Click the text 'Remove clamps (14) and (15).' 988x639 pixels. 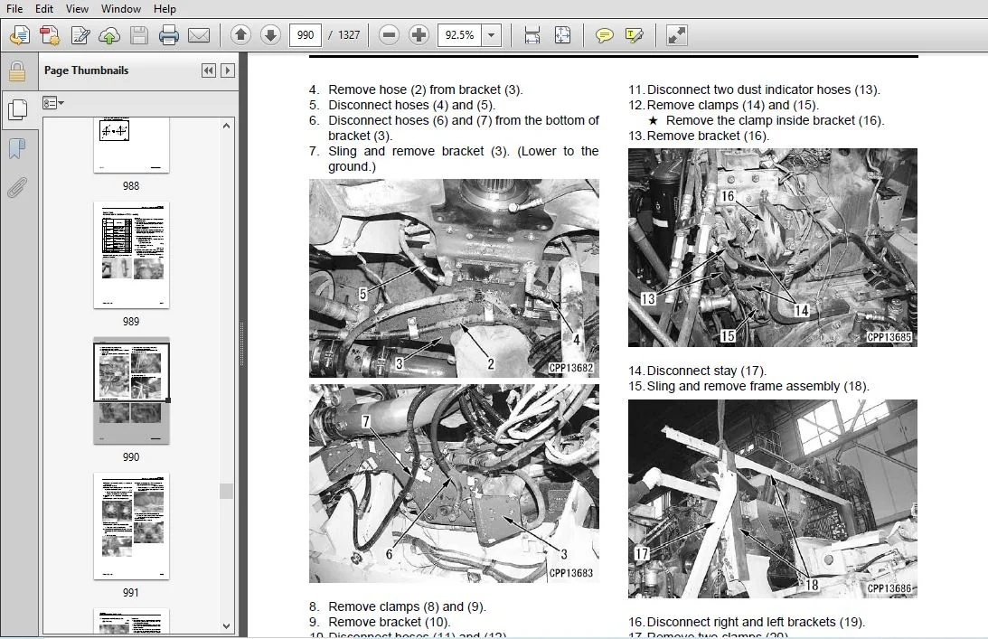tap(733, 105)
